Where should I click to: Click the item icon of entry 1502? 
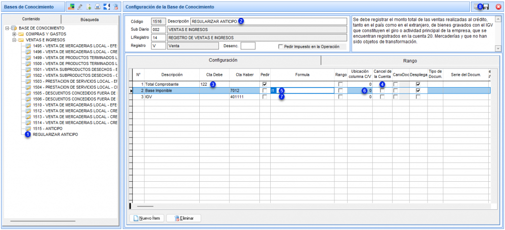(28, 75)
